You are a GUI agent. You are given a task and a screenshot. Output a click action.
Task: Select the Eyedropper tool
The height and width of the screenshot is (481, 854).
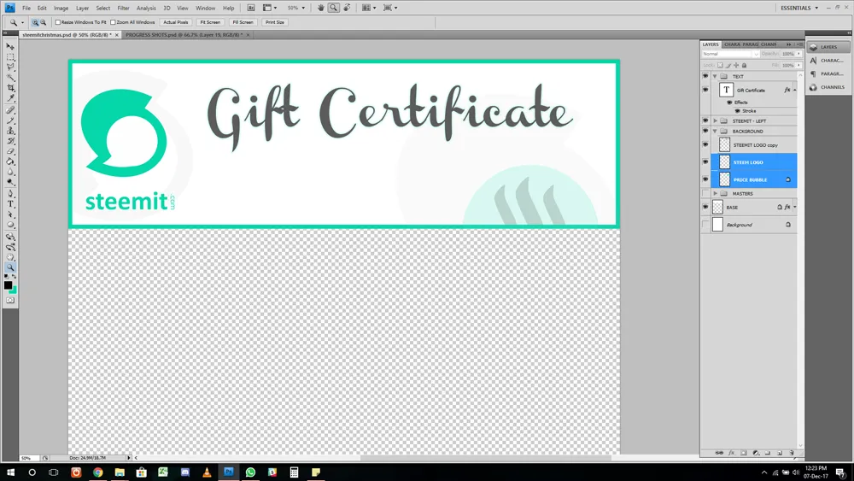[x=10, y=98]
